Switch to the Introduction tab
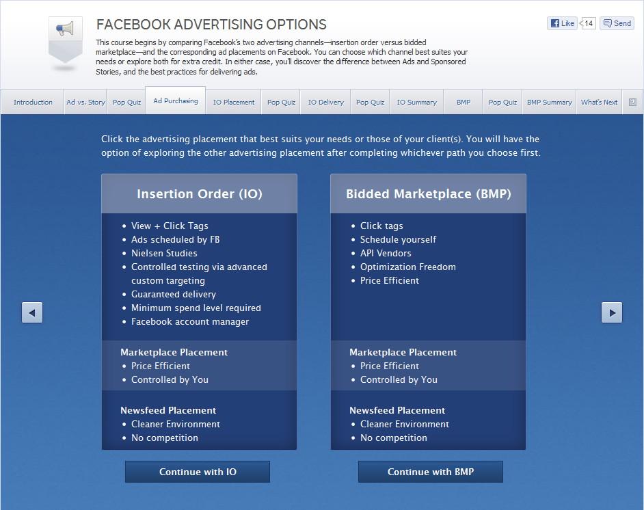 click(x=33, y=103)
